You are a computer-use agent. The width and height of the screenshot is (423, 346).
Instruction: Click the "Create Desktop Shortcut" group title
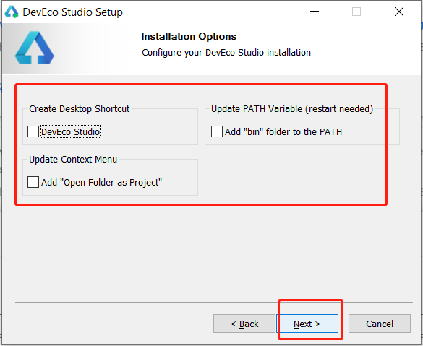80,108
